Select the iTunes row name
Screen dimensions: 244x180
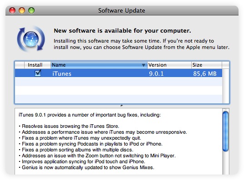pos(62,73)
